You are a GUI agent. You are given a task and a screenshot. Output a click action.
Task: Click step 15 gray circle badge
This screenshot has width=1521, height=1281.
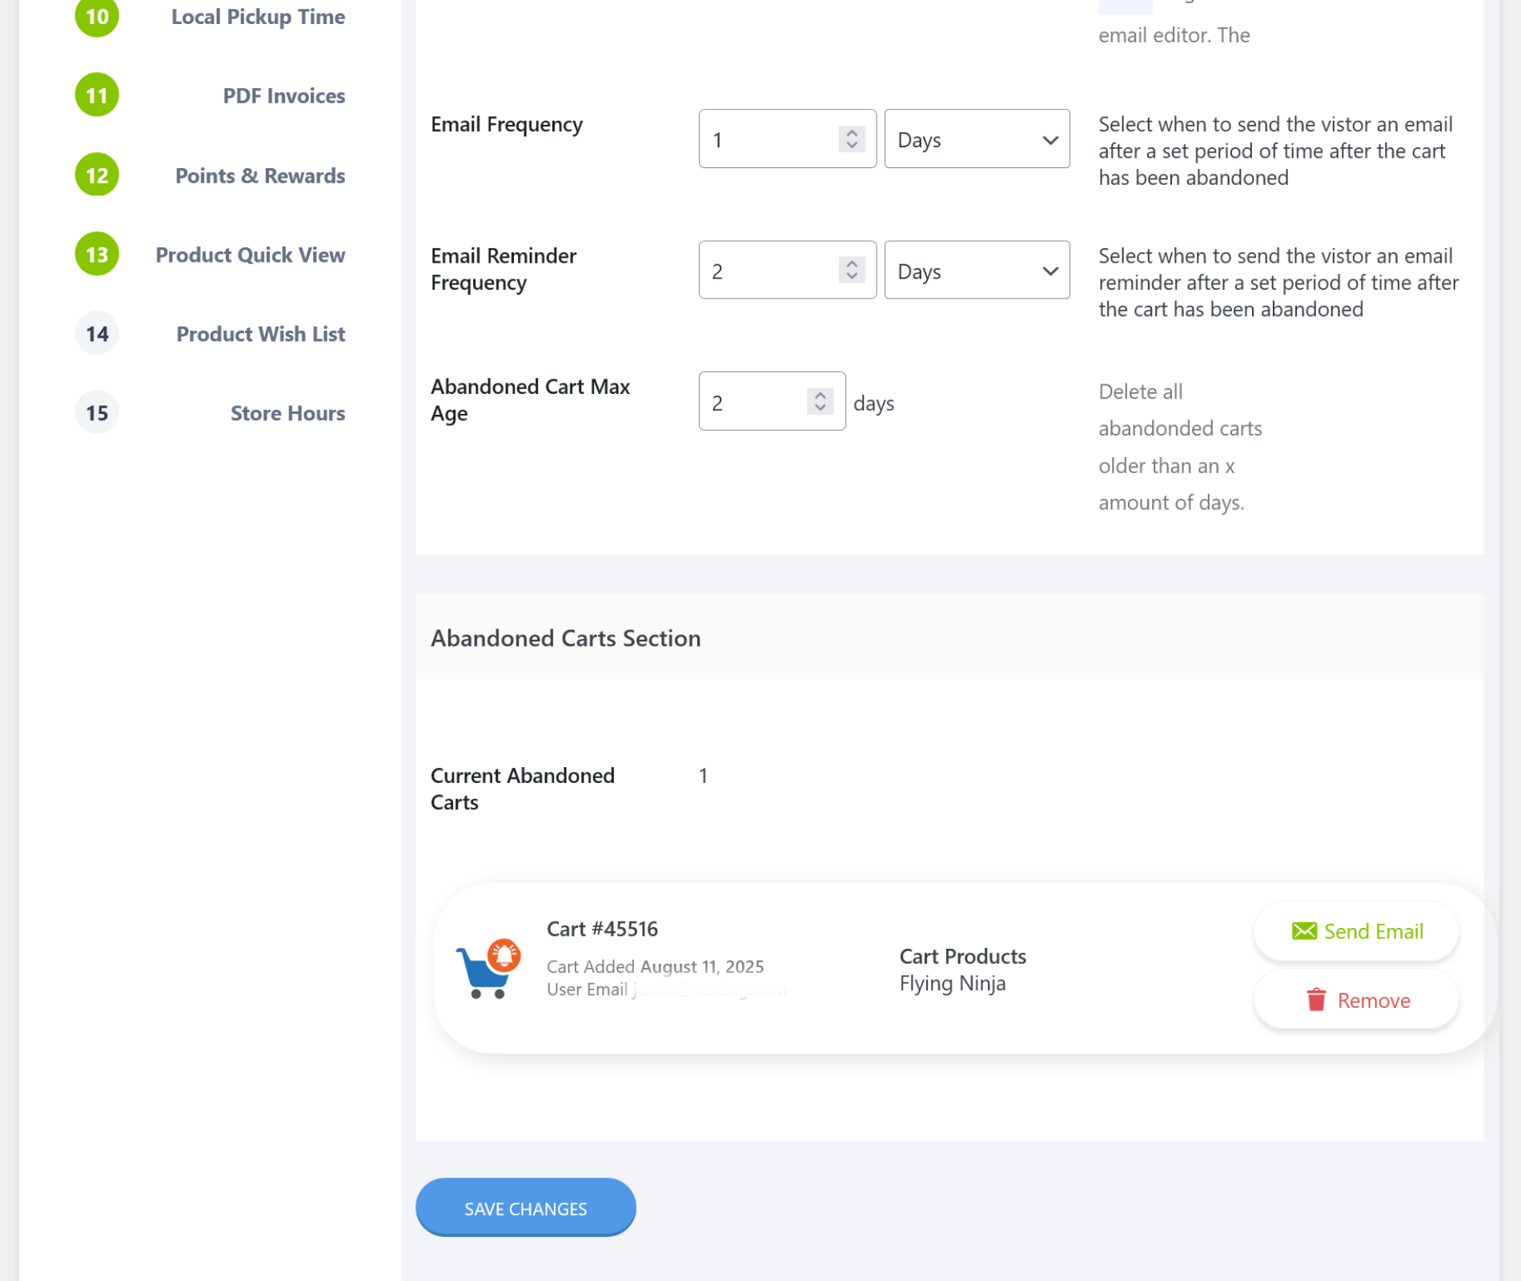click(97, 413)
